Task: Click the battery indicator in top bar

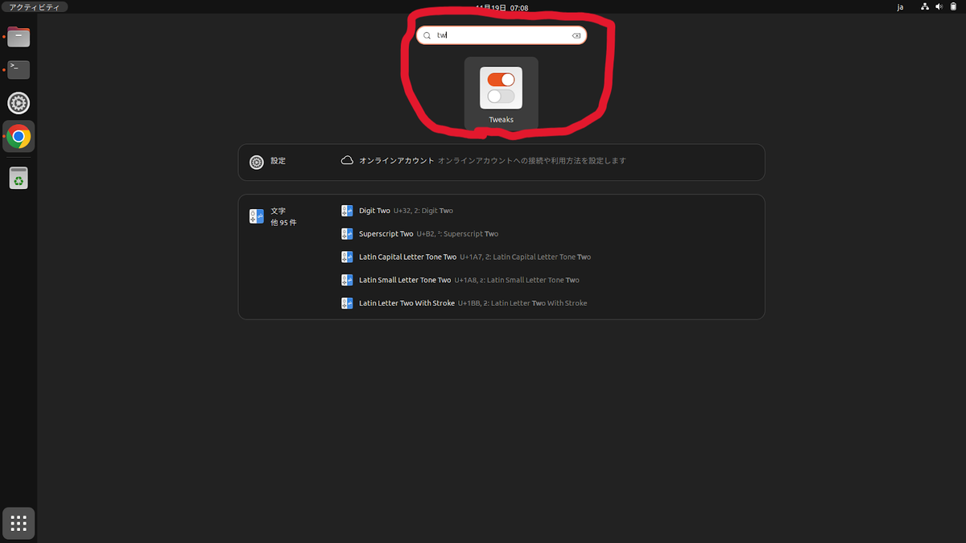Action: click(x=953, y=6)
